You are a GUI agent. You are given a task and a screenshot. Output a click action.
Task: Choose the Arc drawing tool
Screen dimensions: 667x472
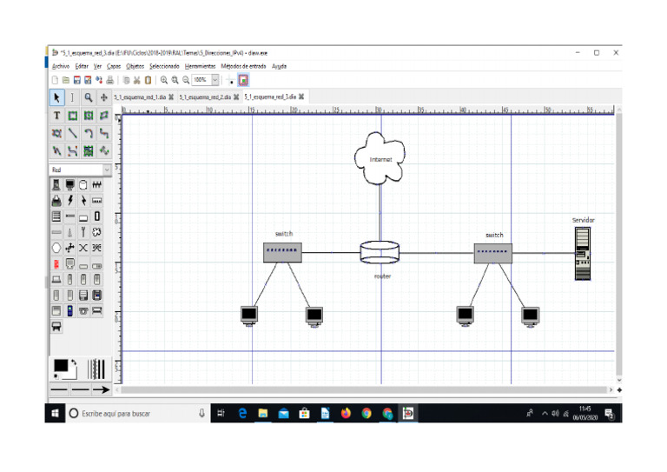[x=89, y=134]
